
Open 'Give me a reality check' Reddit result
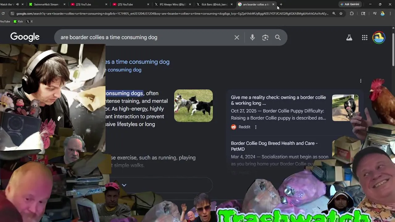[x=278, y=100]
